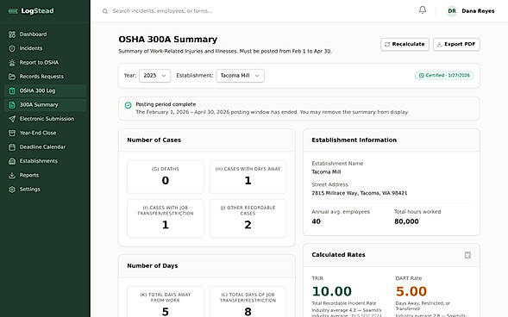Screen dimensions: 508x317
Task: Navigate to OSHA 300 Log
Action: [x=46, y=90]
